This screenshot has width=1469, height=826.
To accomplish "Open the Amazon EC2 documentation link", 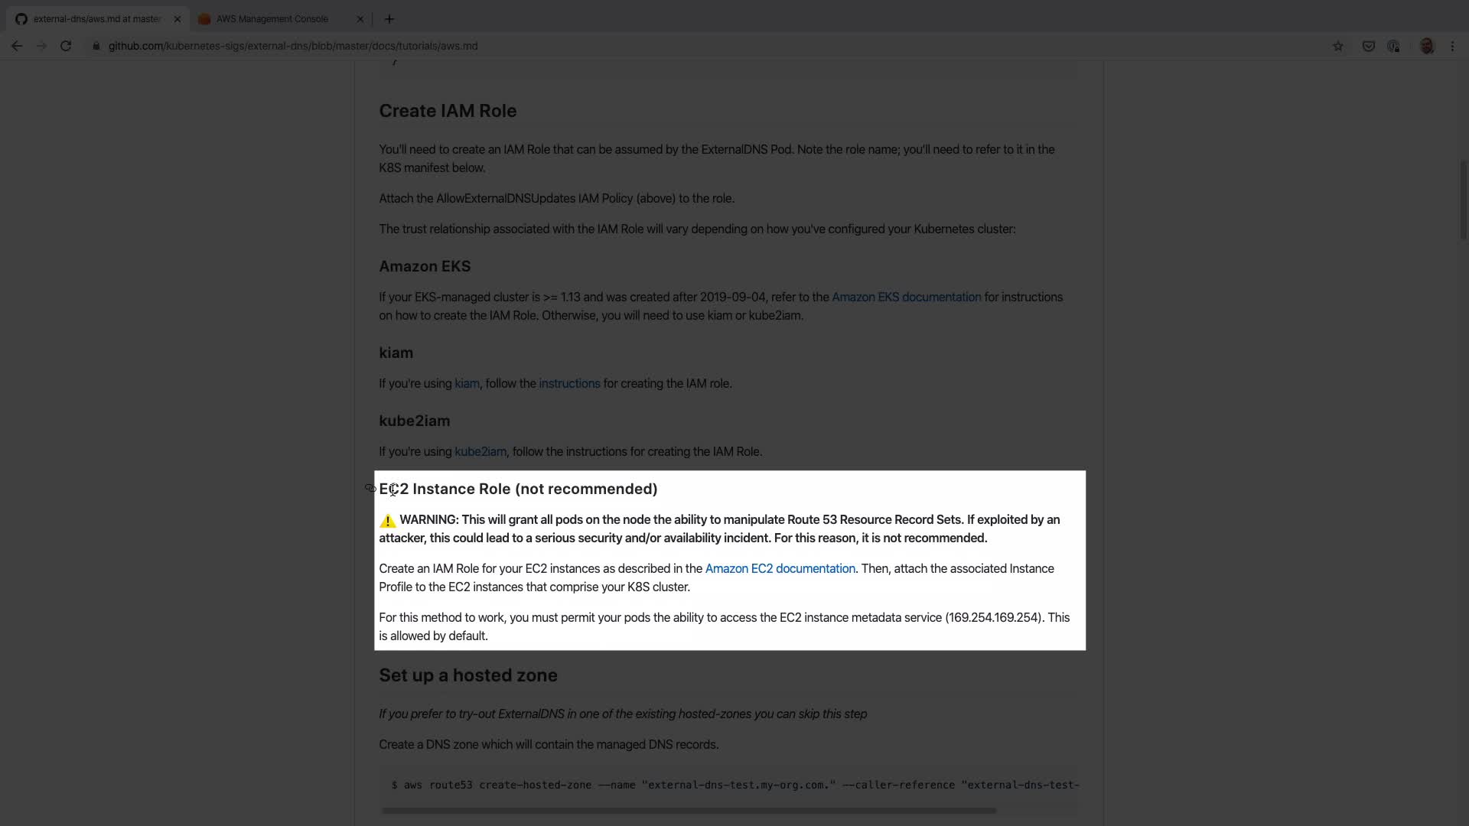I will pyautogui.click(x=780, y=569).
